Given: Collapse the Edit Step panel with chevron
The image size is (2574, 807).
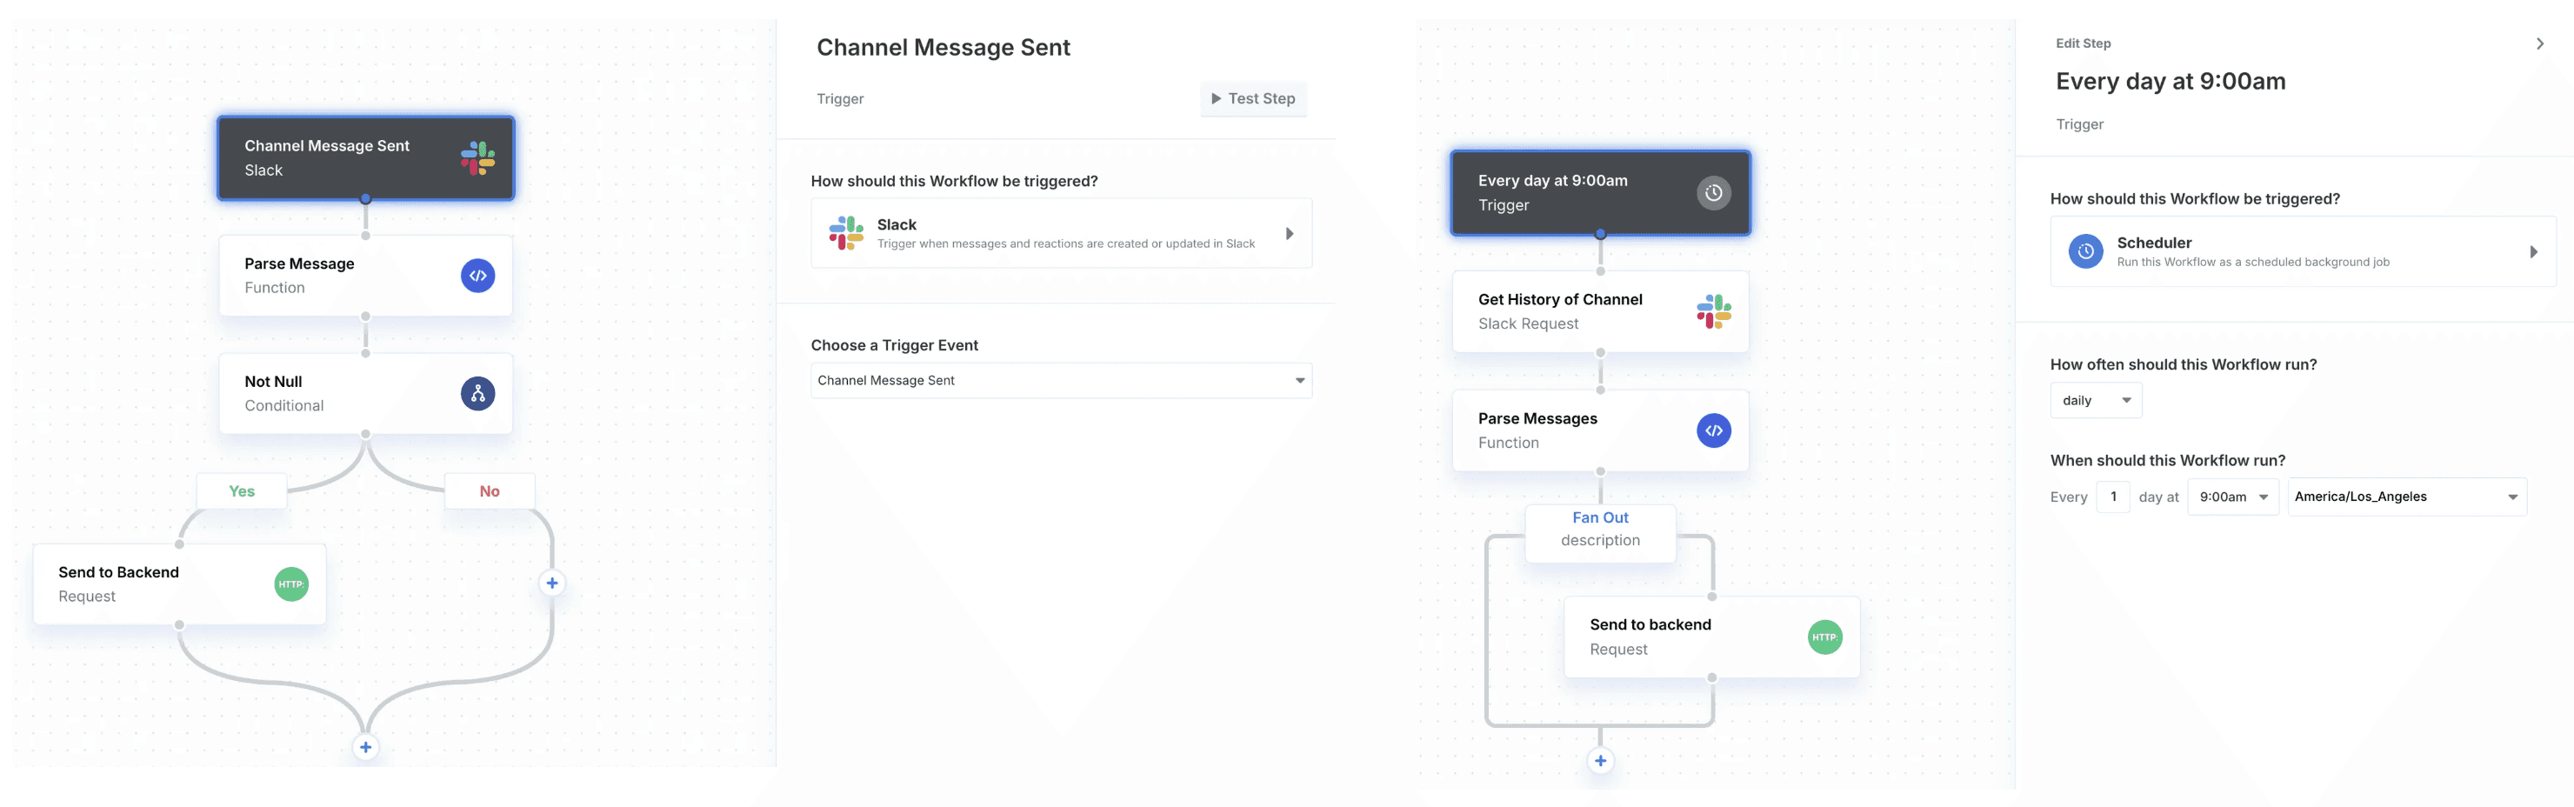Looking at the screenshot, I should [x=2539, y=44].
